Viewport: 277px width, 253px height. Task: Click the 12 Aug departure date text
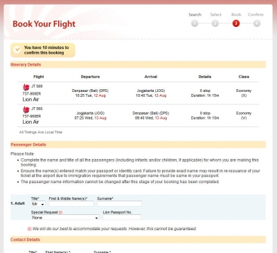100,95
